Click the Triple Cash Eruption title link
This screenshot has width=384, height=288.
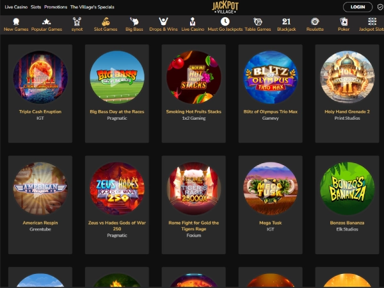pos(40,111)
